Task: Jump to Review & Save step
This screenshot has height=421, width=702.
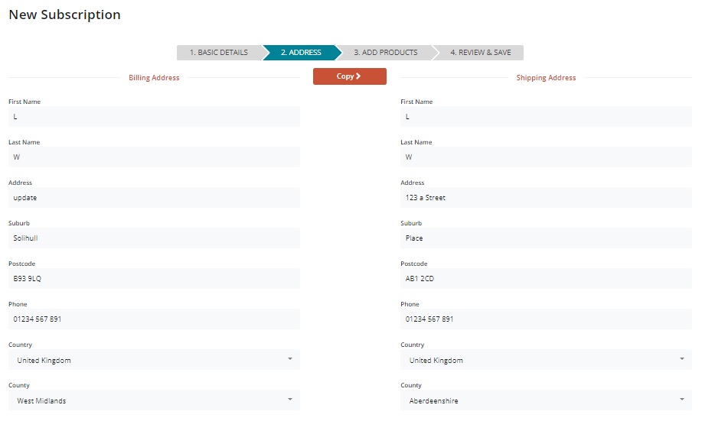Action: point(480,53)
